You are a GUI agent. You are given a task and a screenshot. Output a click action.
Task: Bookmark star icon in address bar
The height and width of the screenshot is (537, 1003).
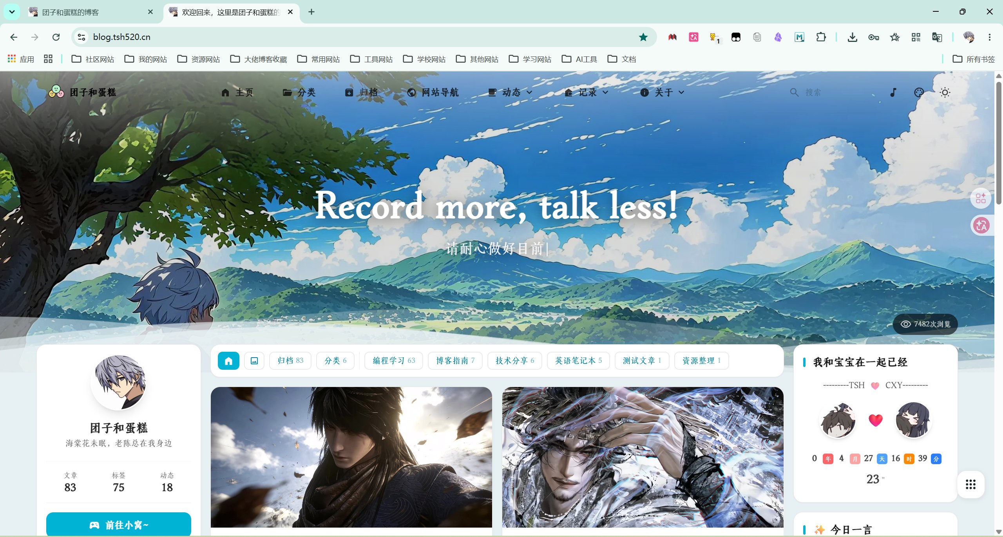(x=643, y=37)
